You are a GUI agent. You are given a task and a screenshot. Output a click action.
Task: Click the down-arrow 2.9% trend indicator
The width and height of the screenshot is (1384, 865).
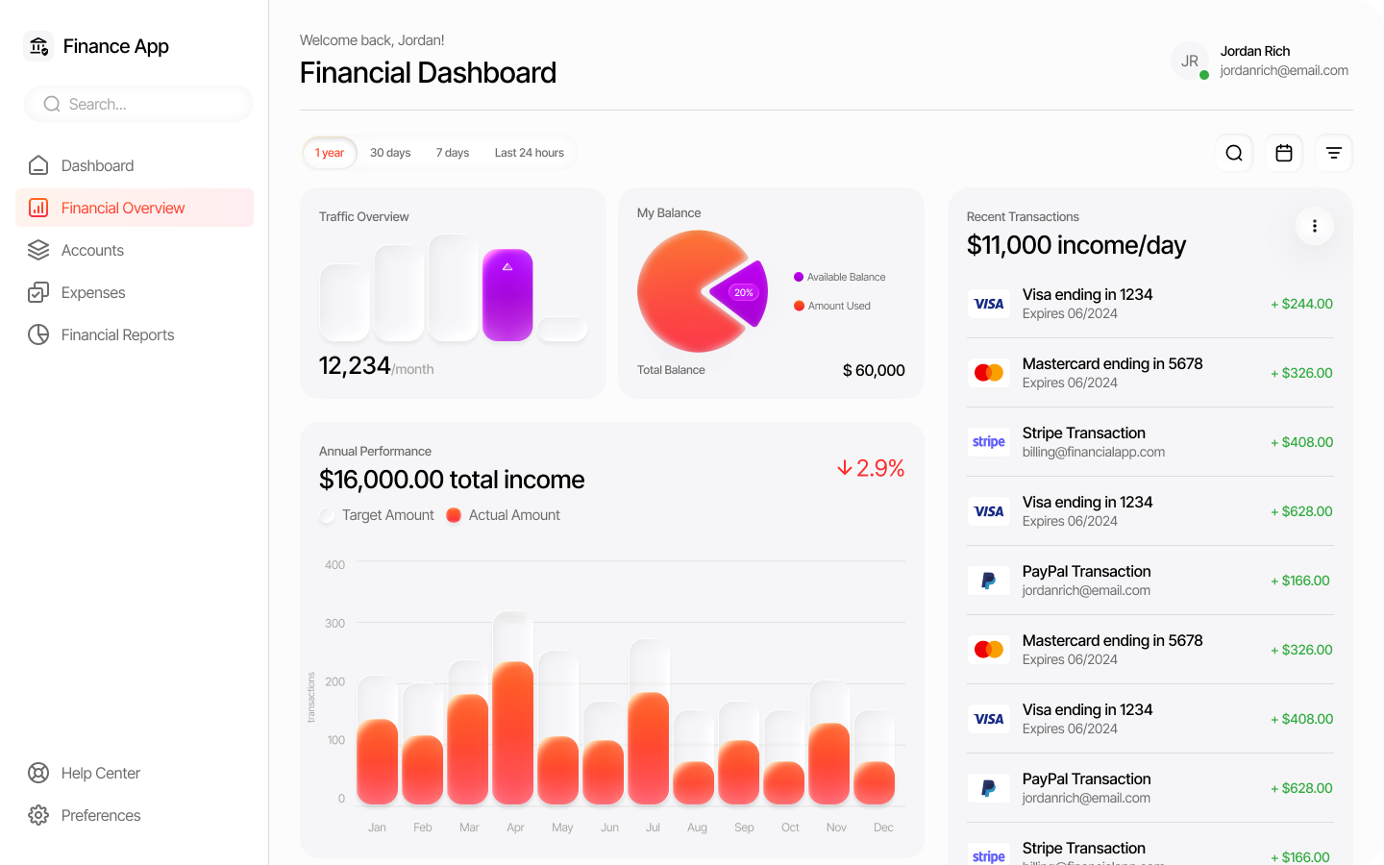coord(871,468)
